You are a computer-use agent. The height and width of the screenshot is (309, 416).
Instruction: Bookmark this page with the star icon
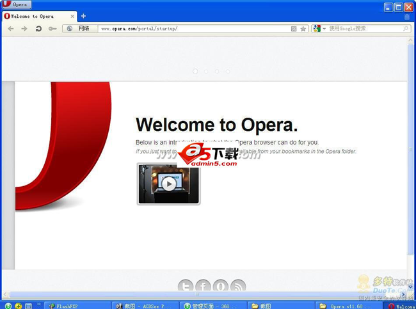pyautogui.click(x=303, y=29)
